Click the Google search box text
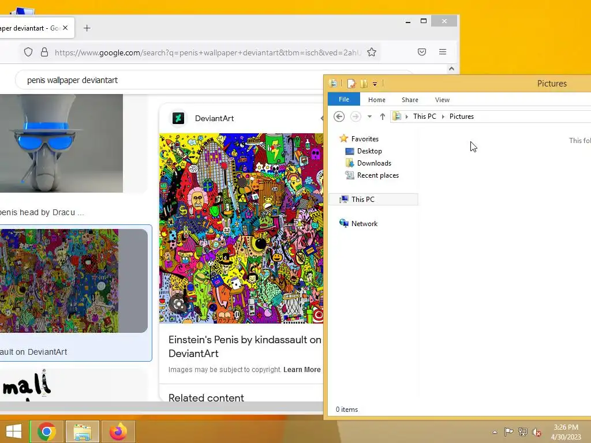The image size is (591, 443). point(72,80)
